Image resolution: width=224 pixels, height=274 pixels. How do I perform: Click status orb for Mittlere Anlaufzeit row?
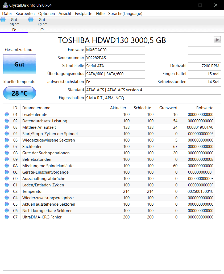click(x=7, y=127)
